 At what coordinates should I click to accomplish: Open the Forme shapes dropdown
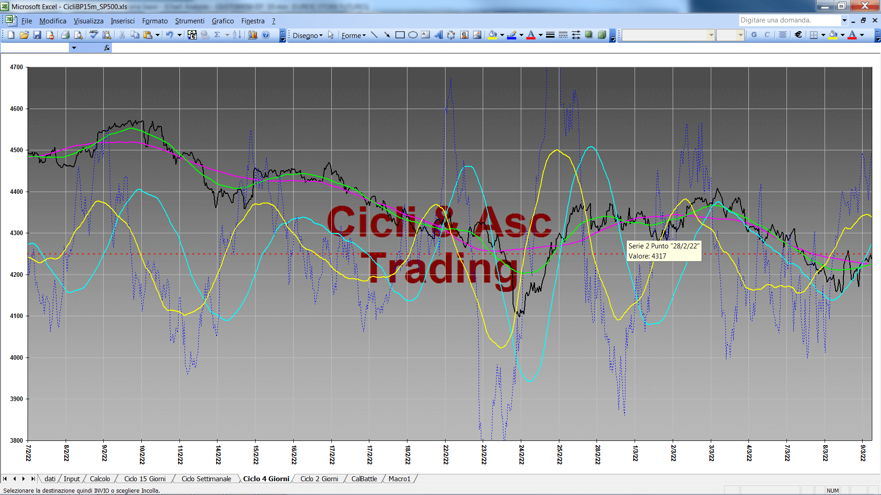[x=353, y=35]
